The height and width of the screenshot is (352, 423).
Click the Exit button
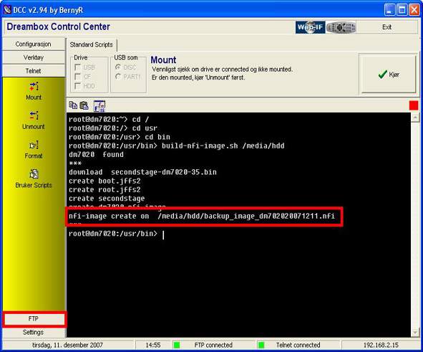pos(386,27)
